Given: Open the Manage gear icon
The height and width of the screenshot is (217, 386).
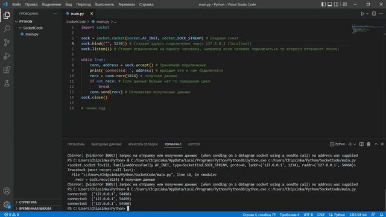Looking at the screenshot, I should tap(7, 204).
